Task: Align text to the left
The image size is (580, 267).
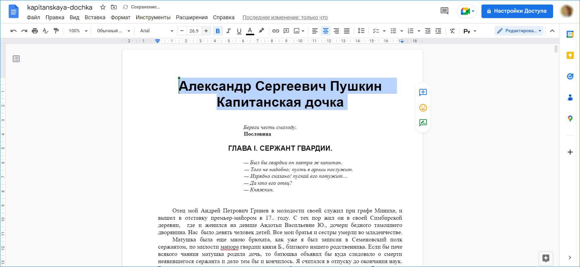Action: pyautogui.click(x=315, y=31)
